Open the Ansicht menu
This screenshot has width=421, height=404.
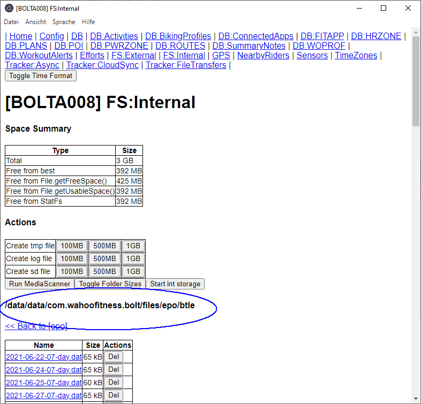(x=35, y=22)
